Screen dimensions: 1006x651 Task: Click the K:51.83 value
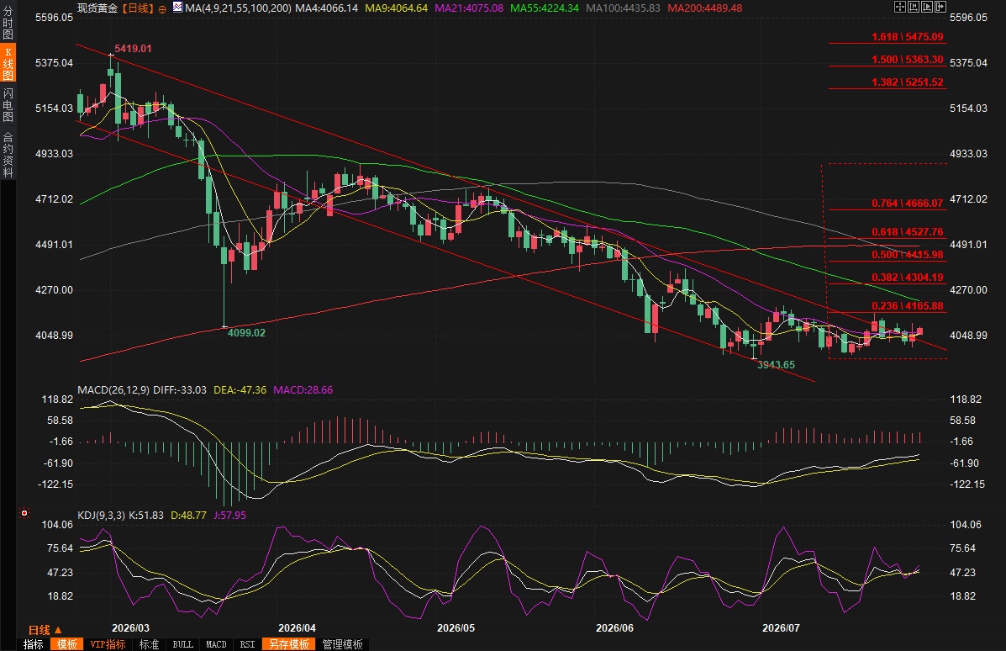[x=146, y=515]
